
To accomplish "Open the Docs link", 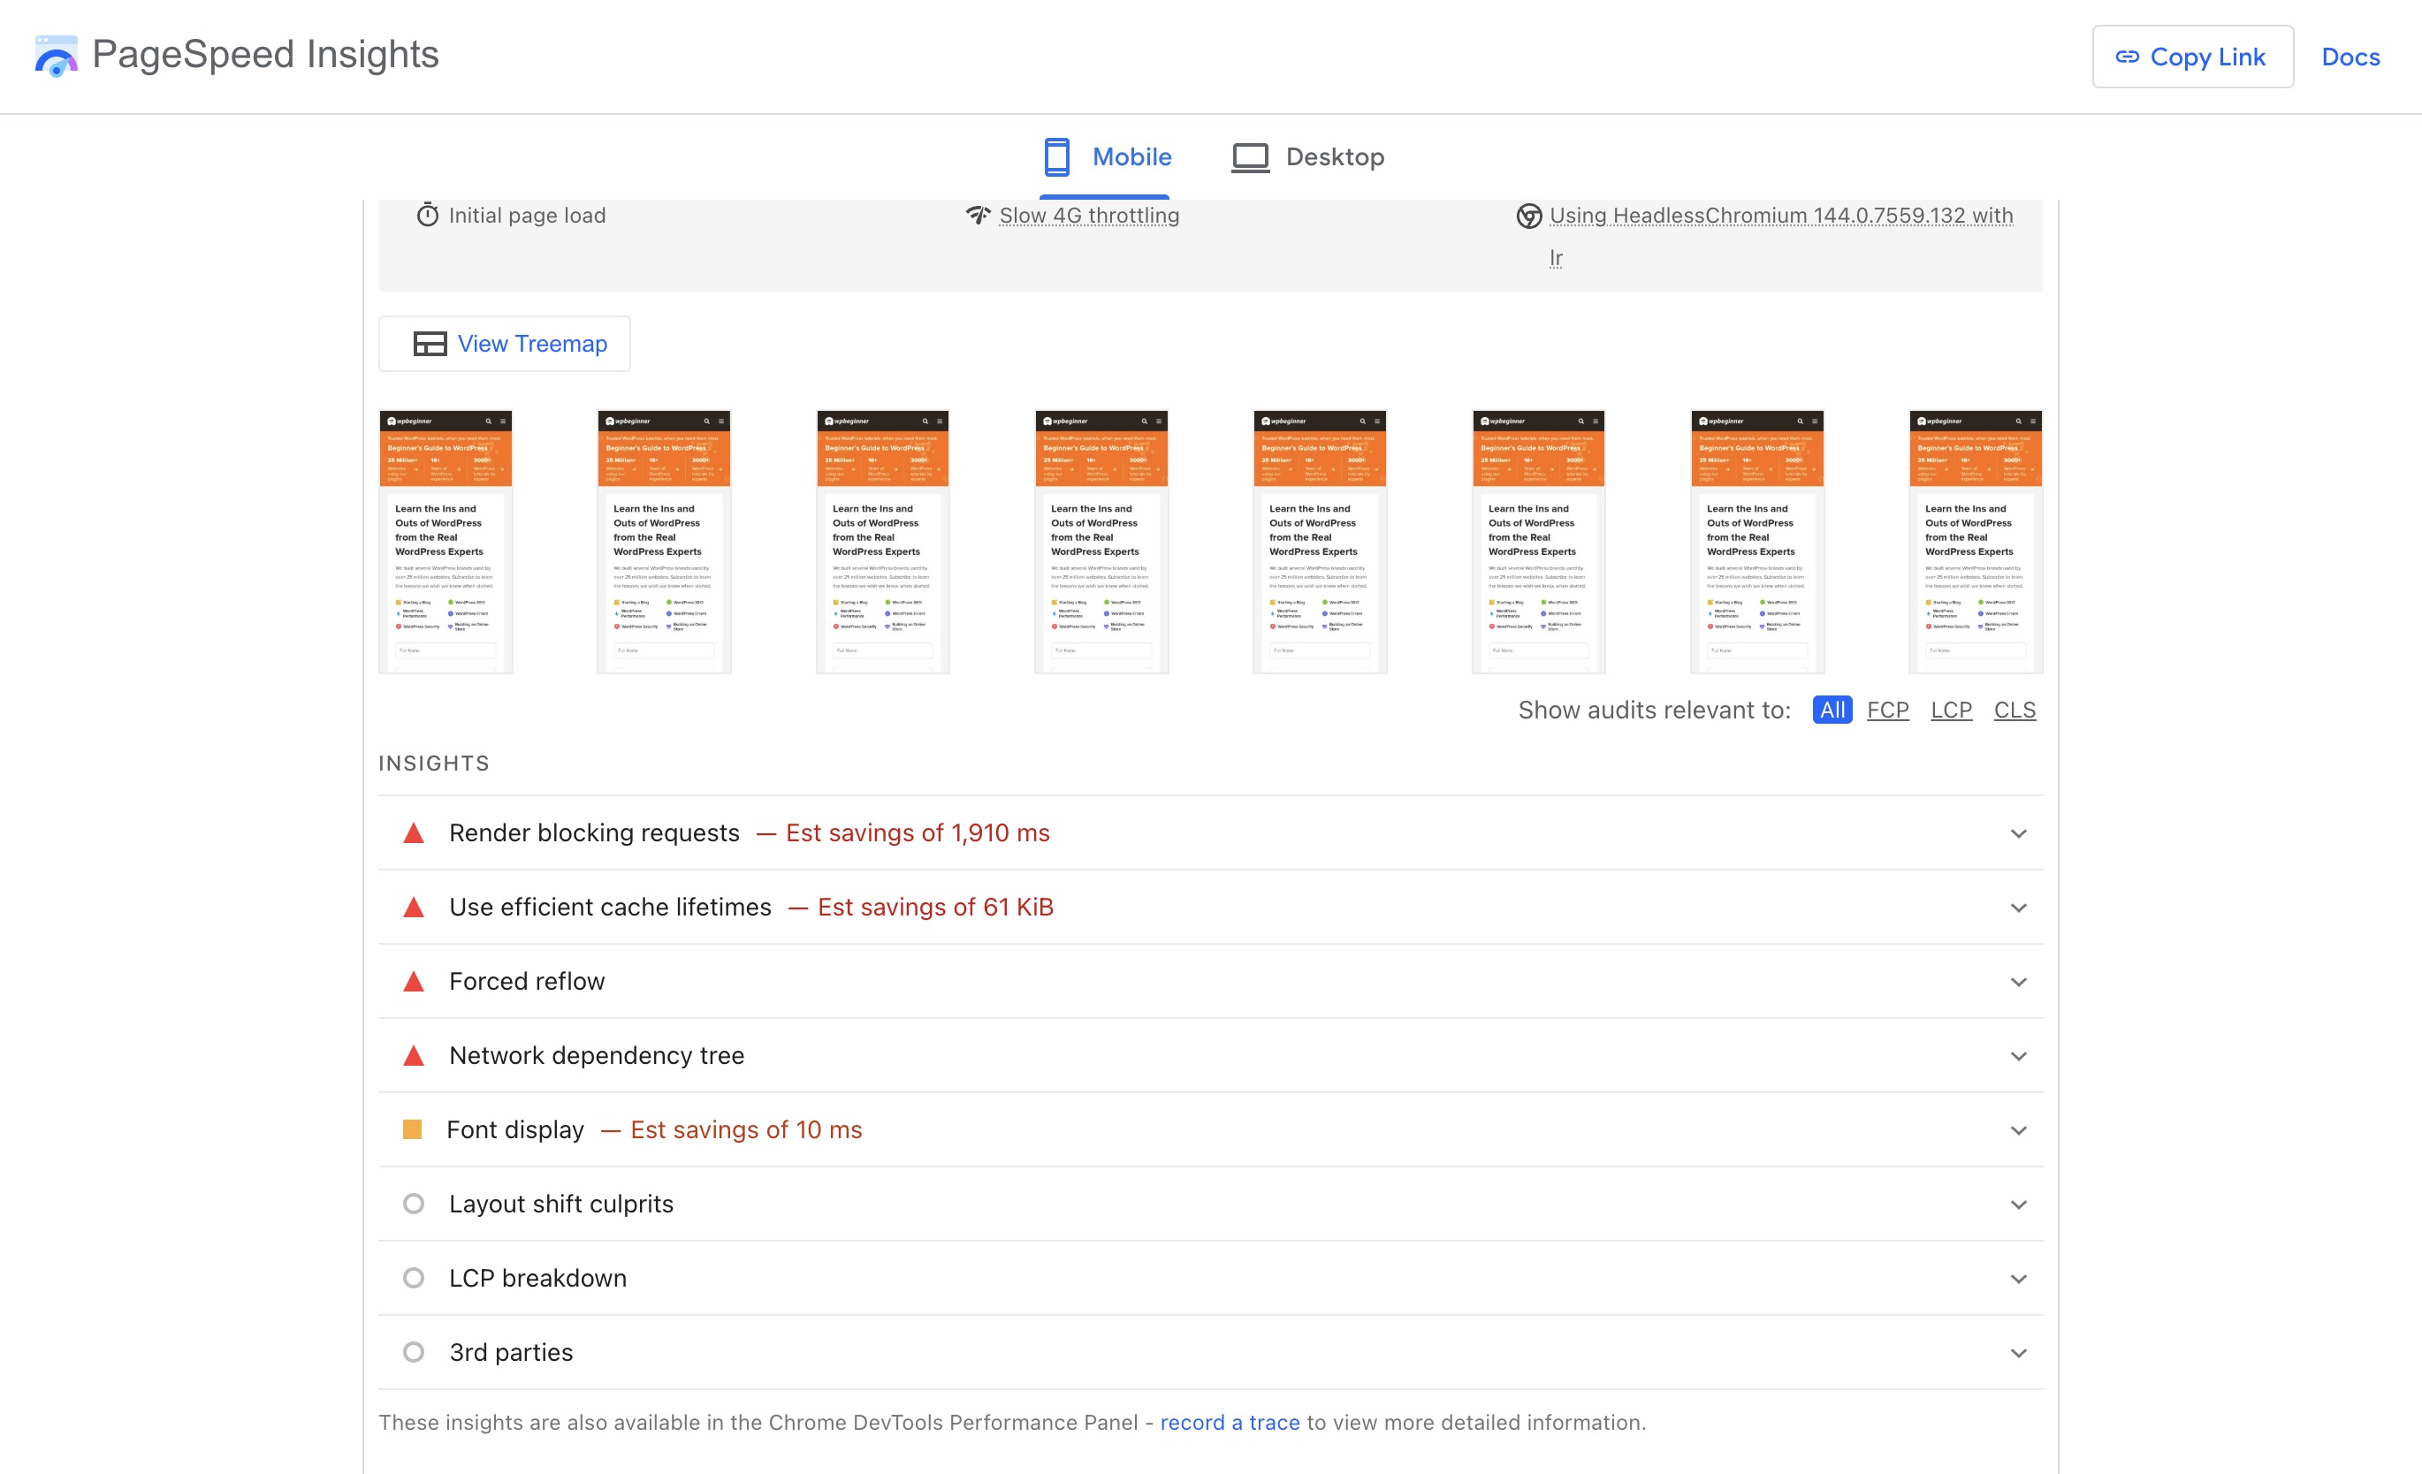I will click(2350, 57).
